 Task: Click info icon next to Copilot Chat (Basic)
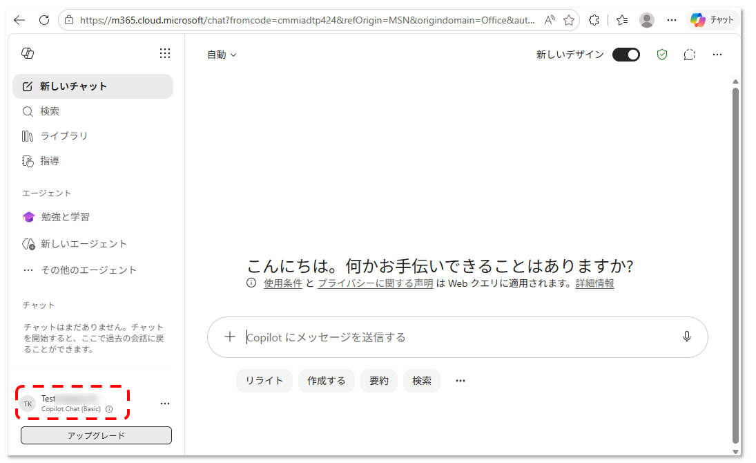click(x=109, y=409)
